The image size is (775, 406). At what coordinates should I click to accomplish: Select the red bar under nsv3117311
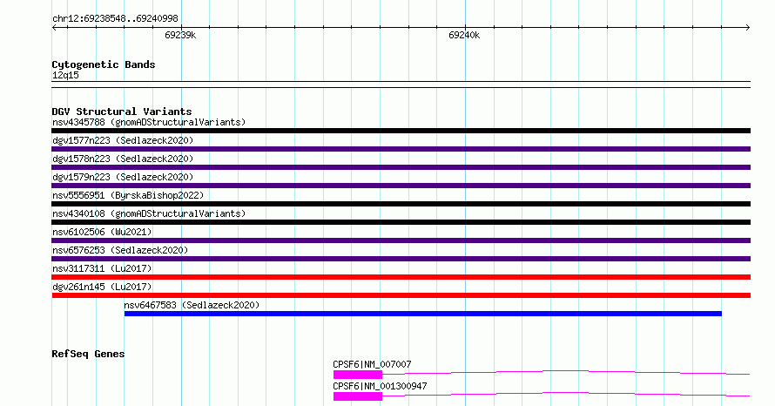(401, 277)
